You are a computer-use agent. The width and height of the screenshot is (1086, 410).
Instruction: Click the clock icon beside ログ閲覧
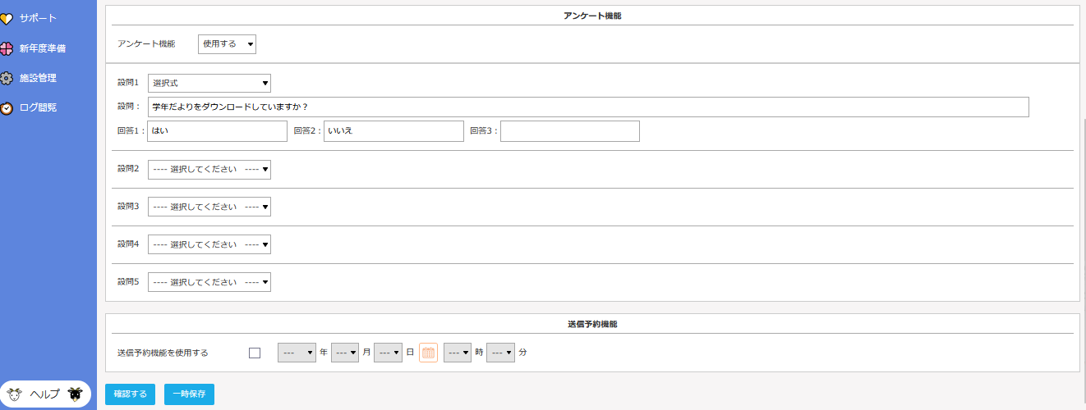(x=7, y=108)
